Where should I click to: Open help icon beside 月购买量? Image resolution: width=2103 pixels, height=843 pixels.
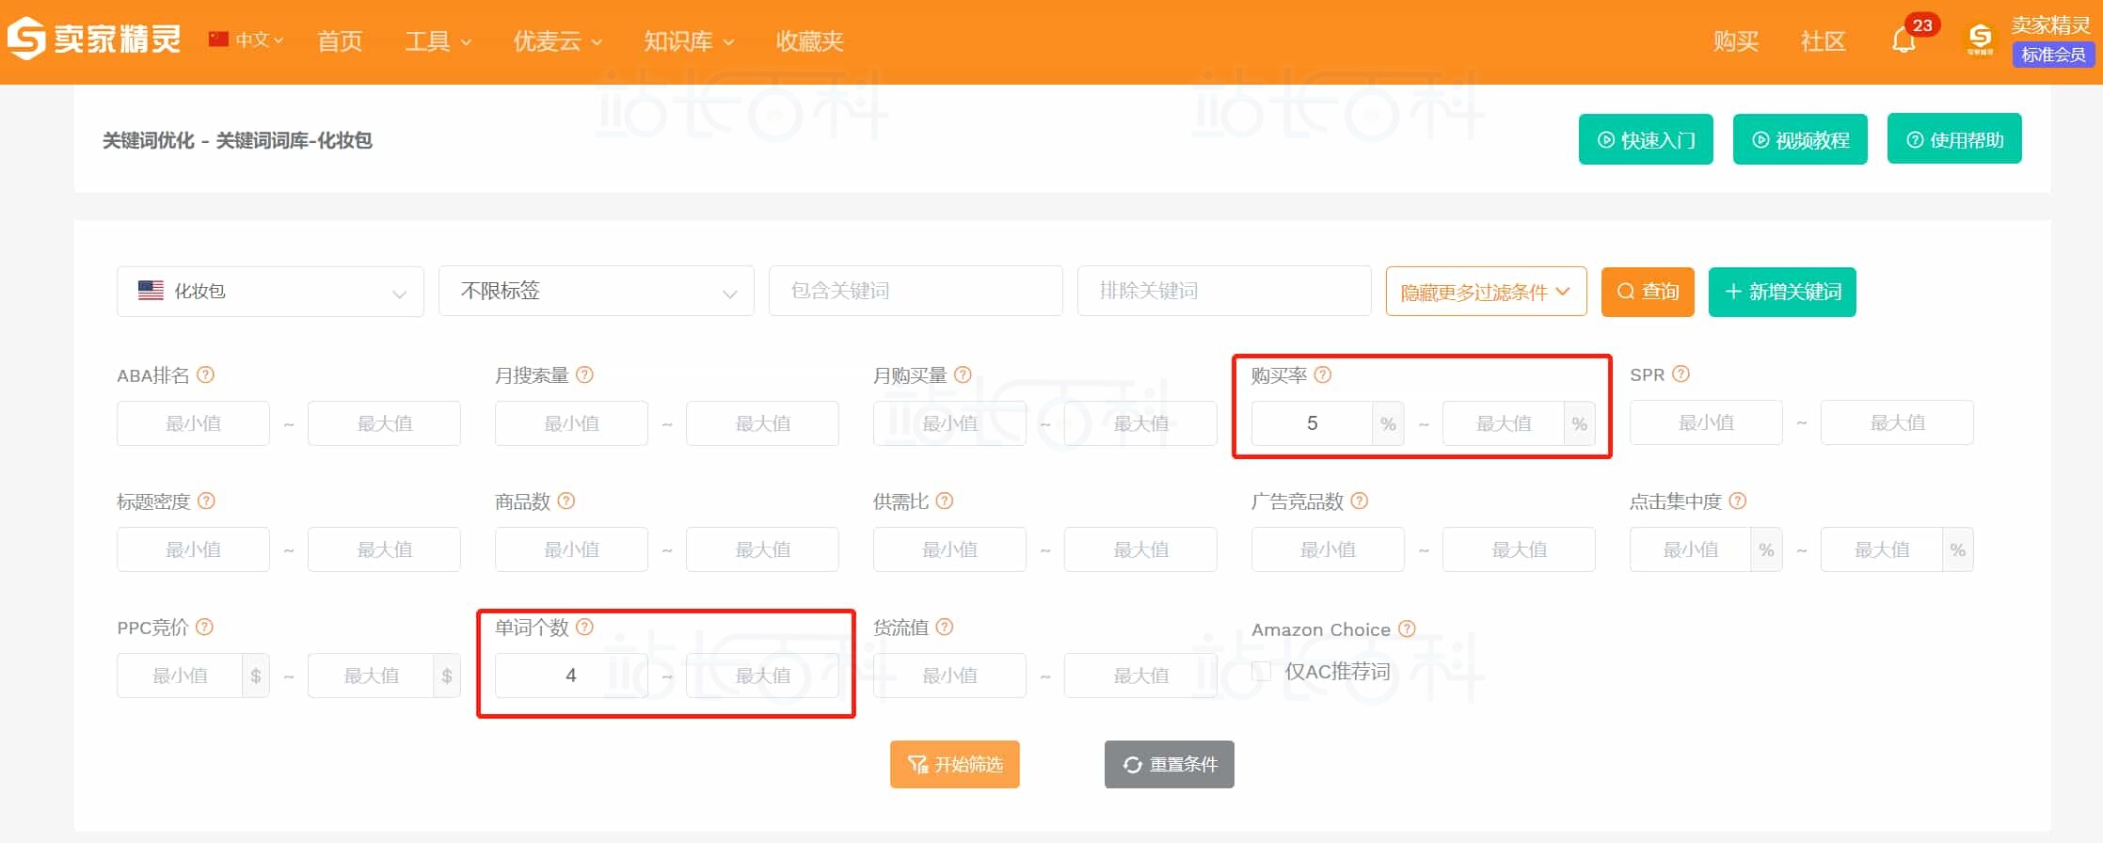(963, 374)
